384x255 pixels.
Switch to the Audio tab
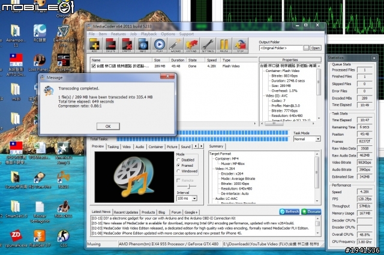click(140, 147)
